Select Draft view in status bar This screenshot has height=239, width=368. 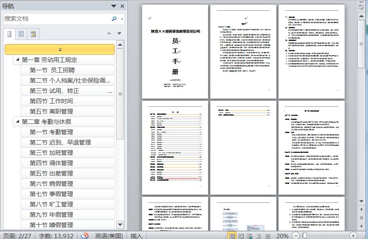[x=267, y=235]
